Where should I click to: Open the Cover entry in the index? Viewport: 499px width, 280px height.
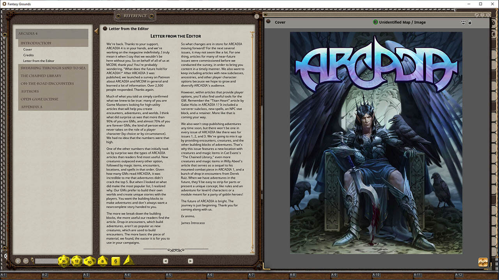27,49
